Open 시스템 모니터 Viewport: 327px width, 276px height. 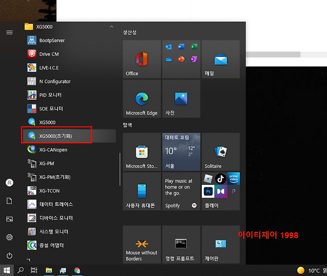[x=69, y=232]
